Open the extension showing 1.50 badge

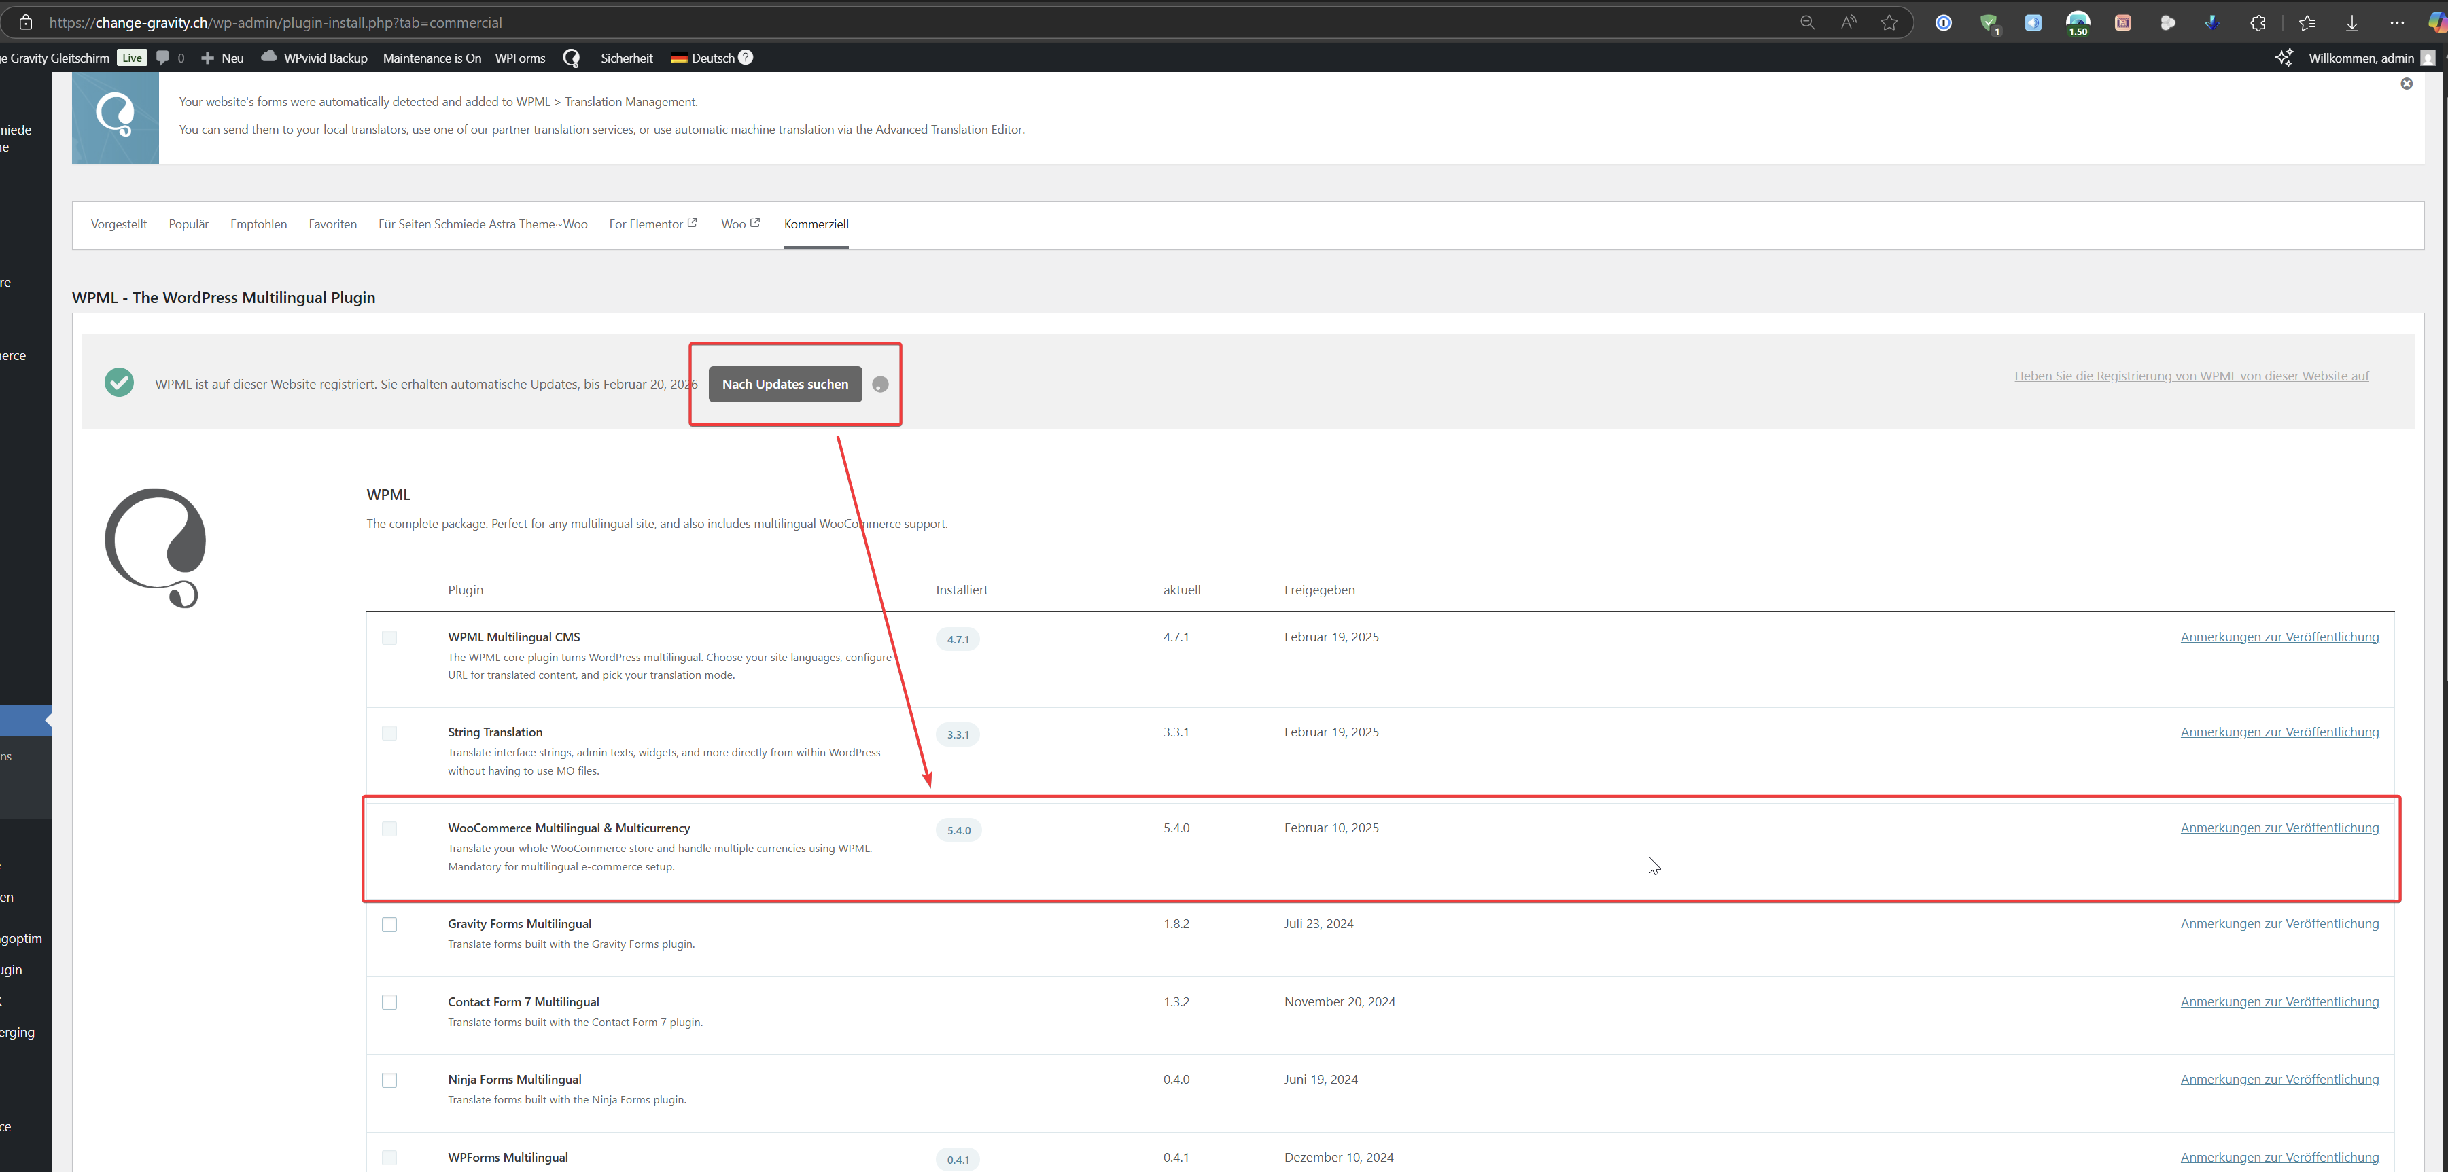coord(2078,23)
